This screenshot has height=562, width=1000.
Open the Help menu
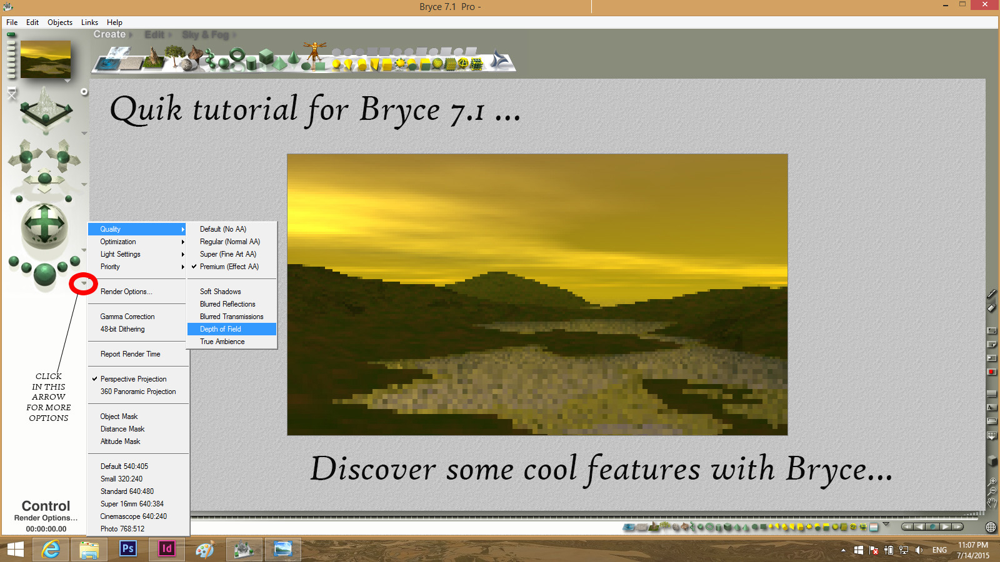[114, 22]
